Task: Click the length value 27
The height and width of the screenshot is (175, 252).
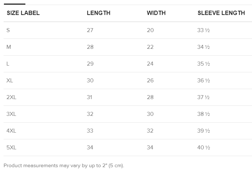Action: point(90,30)
